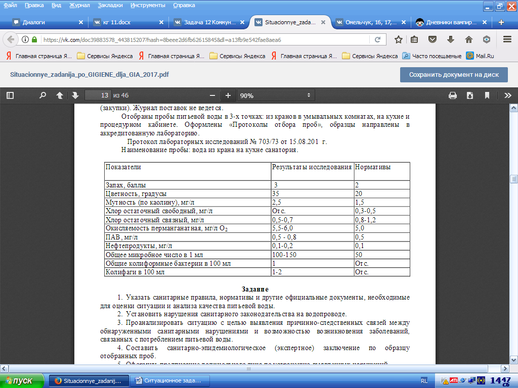Switch to the Омельчук, 16, 17 tab

point(371,22)
